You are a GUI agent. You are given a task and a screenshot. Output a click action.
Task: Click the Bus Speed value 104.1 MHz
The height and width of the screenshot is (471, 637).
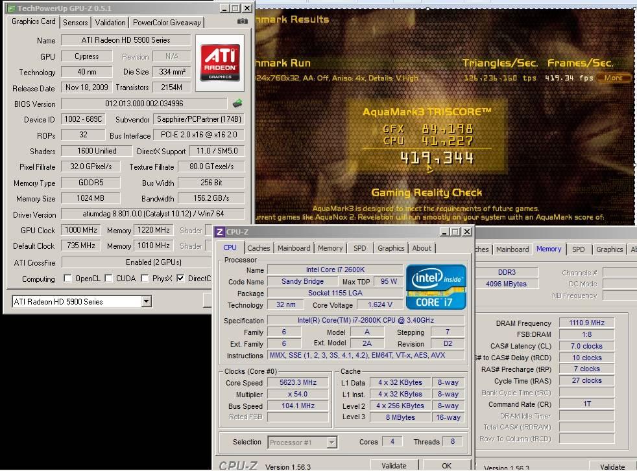click(x=298, y=406)
